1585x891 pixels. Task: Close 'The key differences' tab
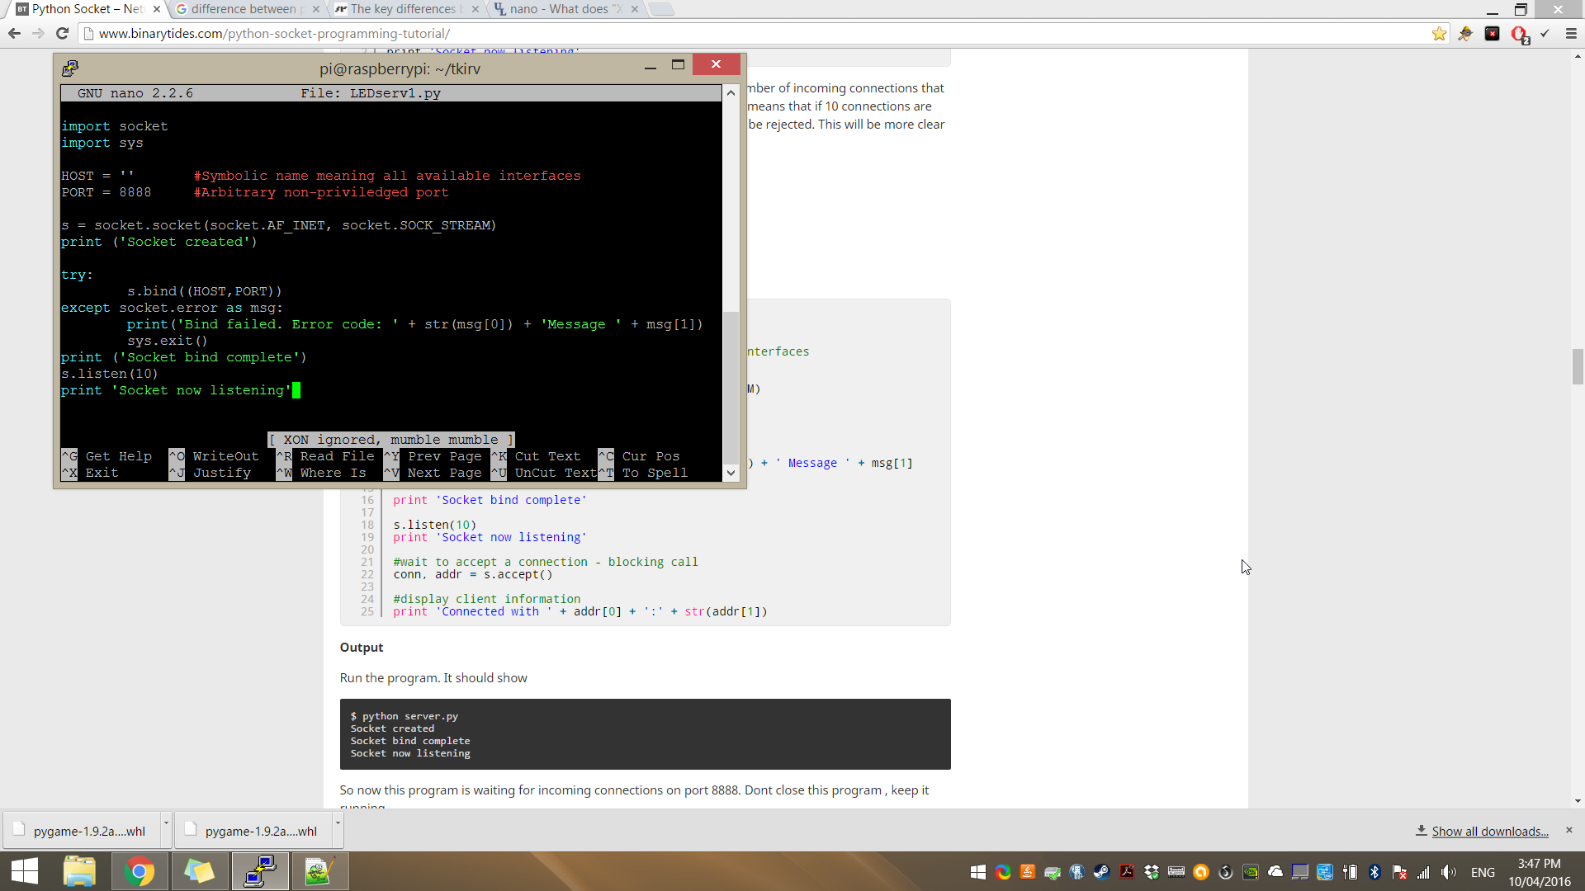point(475,9)
